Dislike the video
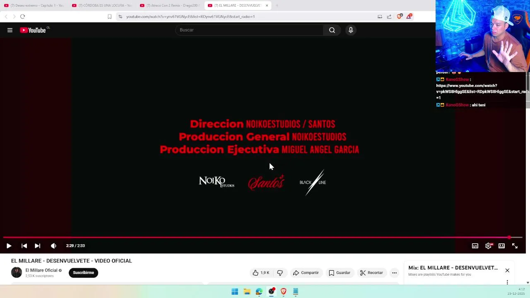The height and width of the screenshot is (298, 530). (x=280, y=273)
